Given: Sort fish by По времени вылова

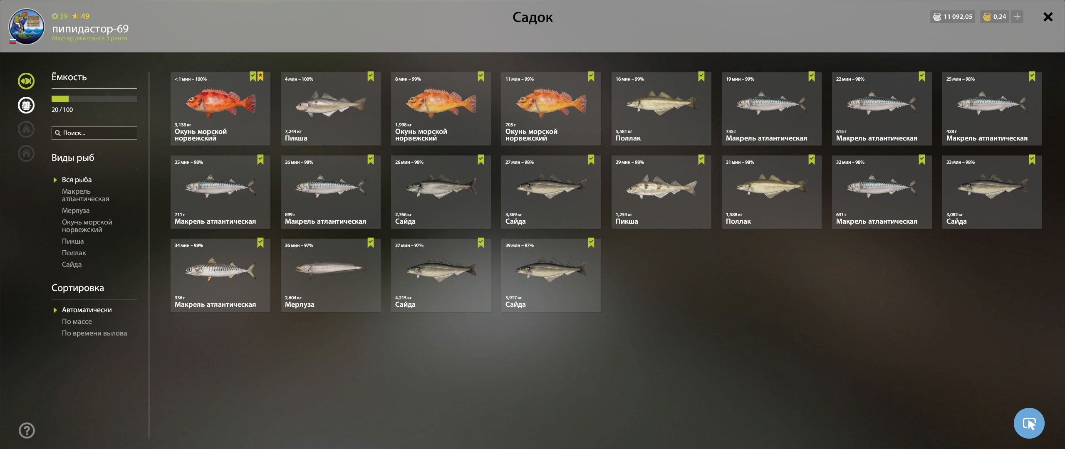Looking at the screenshot, I should point(94,333).
